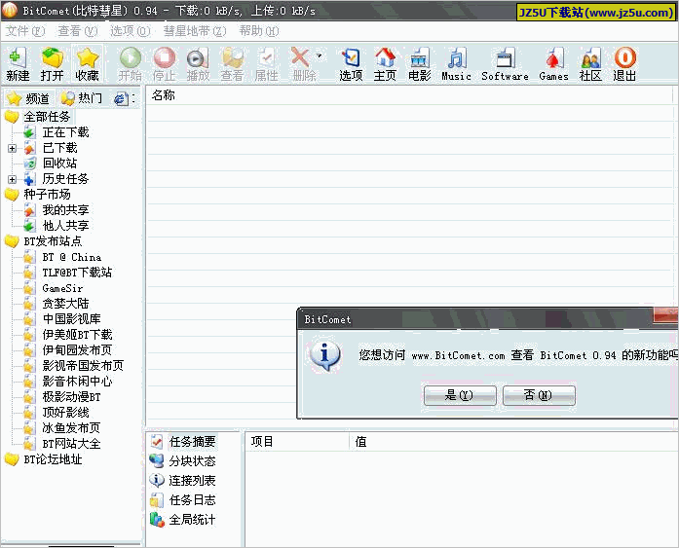Click the 停止 stop toolbar icon
This screenshot has height=548, width=679.
pos(164,64)
